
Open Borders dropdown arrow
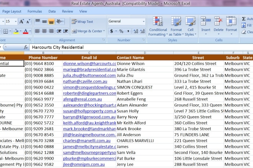tap(10, 31)
